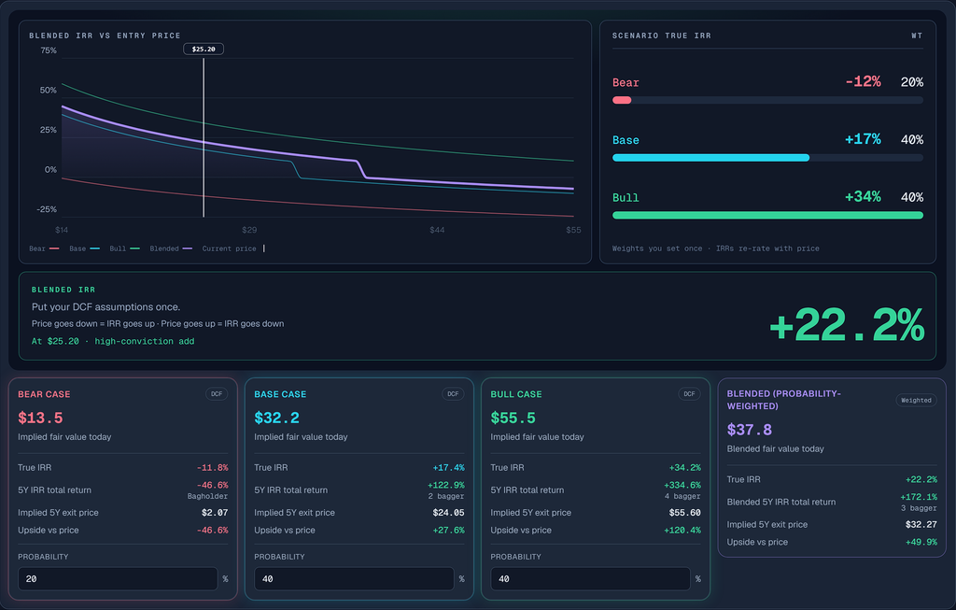Click the Base case probability input field
The width and height of the screenshot is (956, 610).
coord(354,579)
